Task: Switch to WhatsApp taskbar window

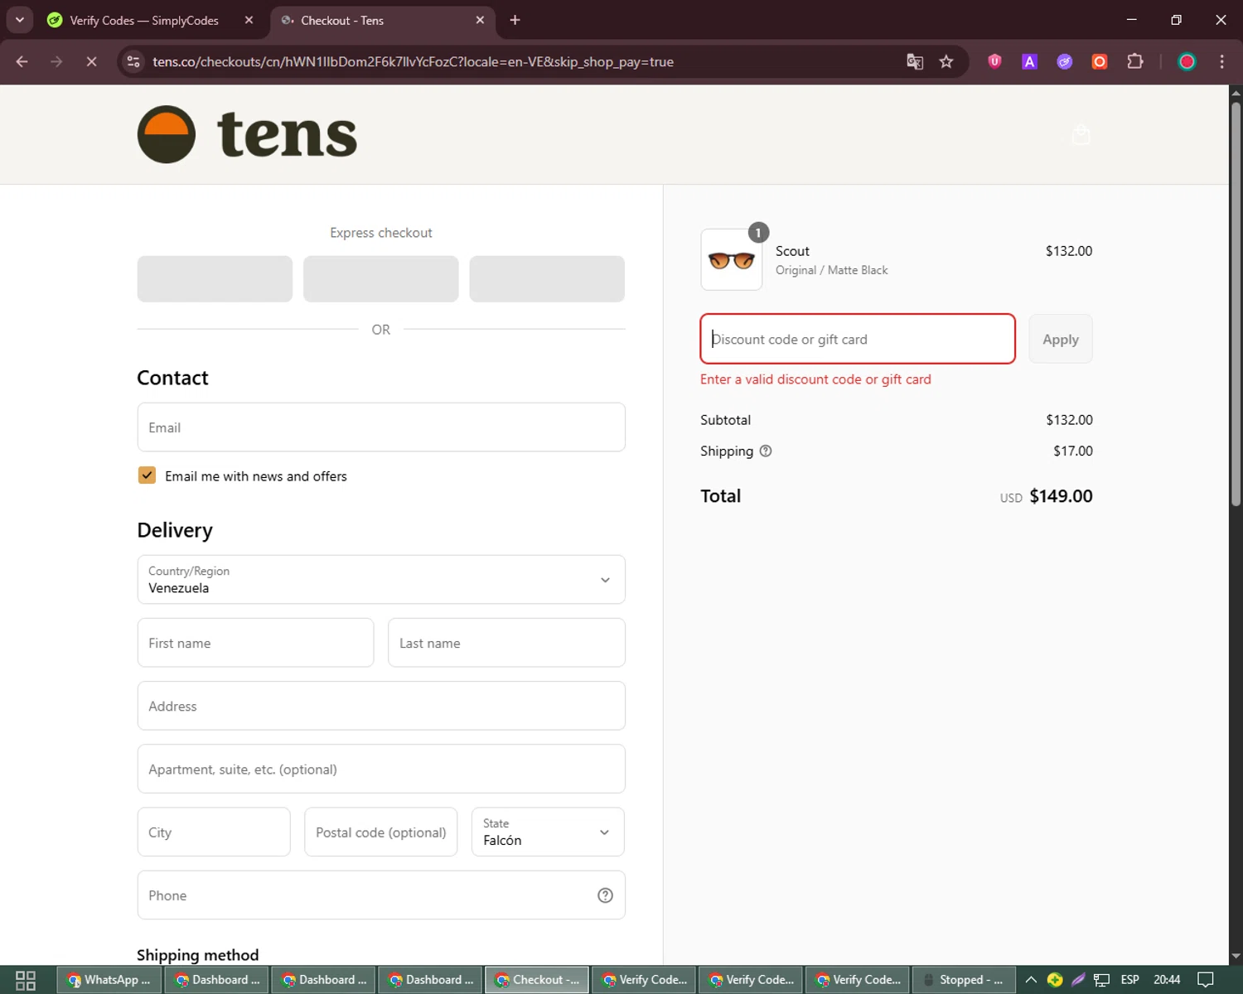Action: [109, 980]
